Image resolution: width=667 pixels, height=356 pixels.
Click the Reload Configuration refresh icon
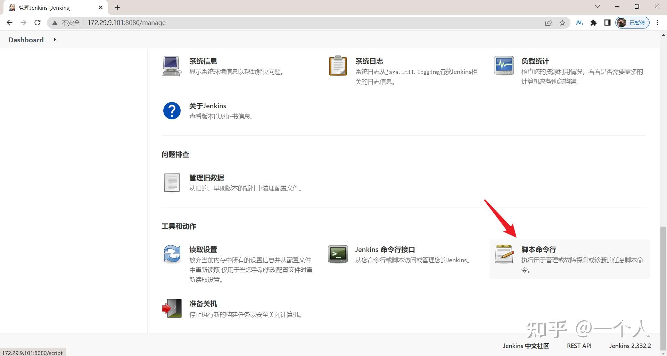[172, 254]
